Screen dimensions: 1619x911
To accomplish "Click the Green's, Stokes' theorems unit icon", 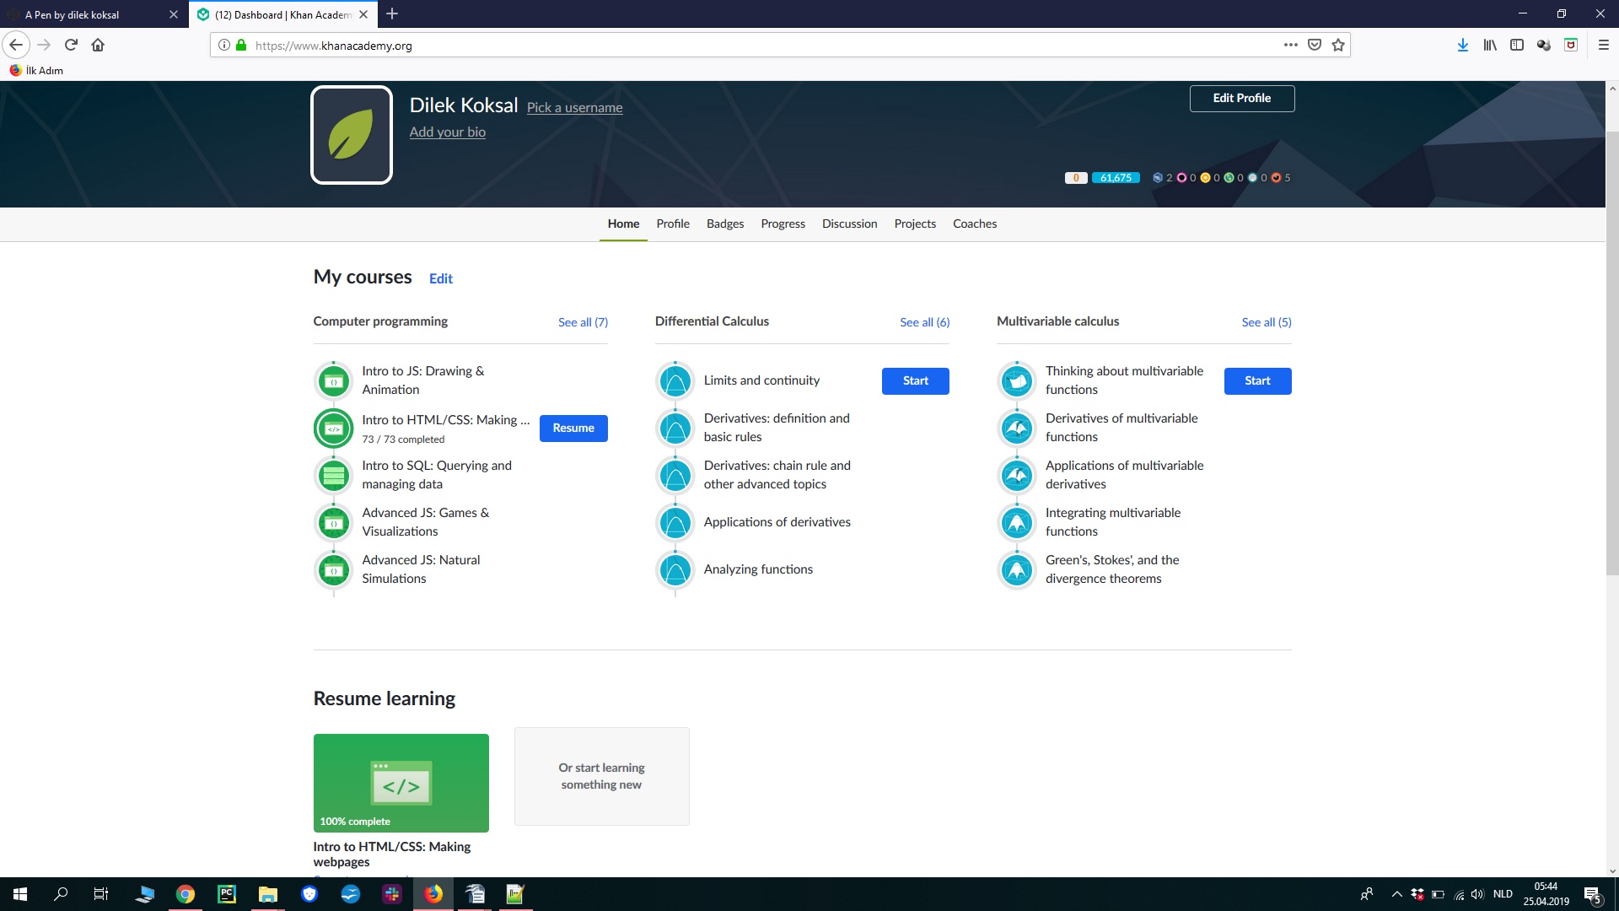I will click(x=1017, y=570).
